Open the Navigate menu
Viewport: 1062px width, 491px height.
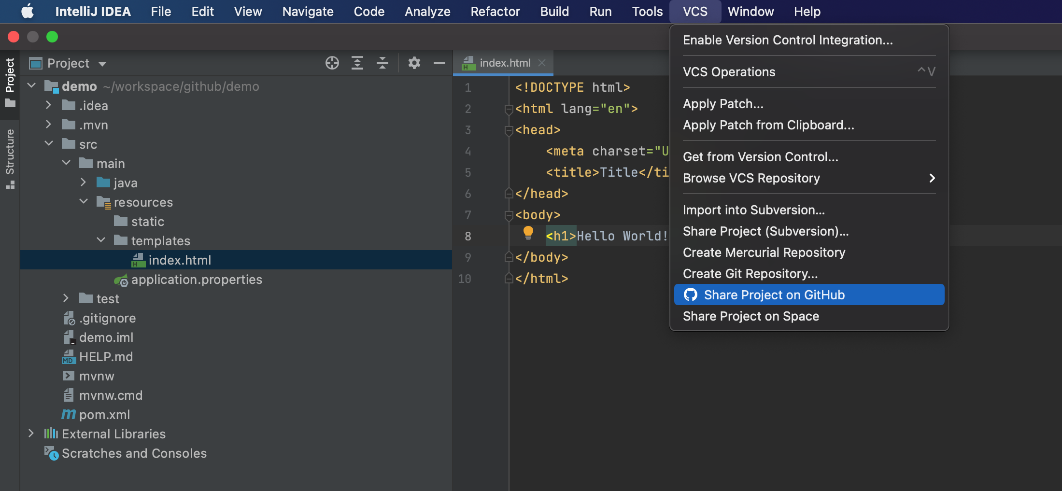pos(308,11)
